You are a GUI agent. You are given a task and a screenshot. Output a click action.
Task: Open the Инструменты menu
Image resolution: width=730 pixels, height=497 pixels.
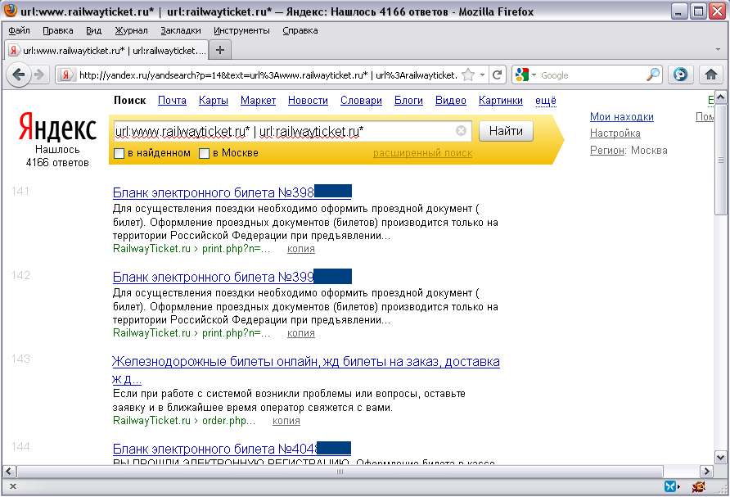241,31
